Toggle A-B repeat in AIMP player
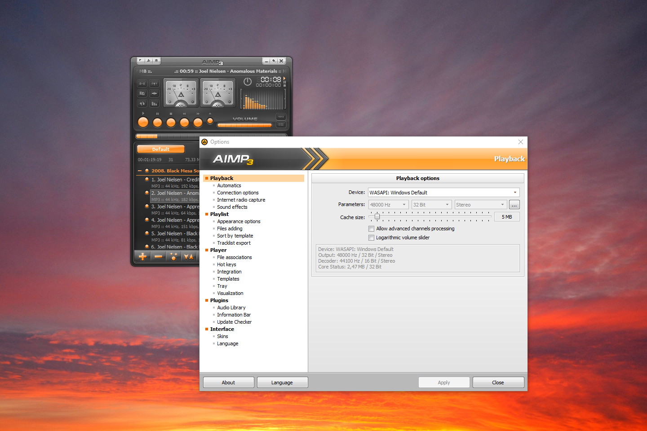 142,84
